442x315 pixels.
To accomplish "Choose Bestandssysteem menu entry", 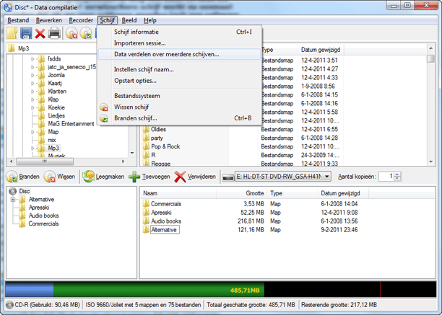I will (x=179, y=96).
